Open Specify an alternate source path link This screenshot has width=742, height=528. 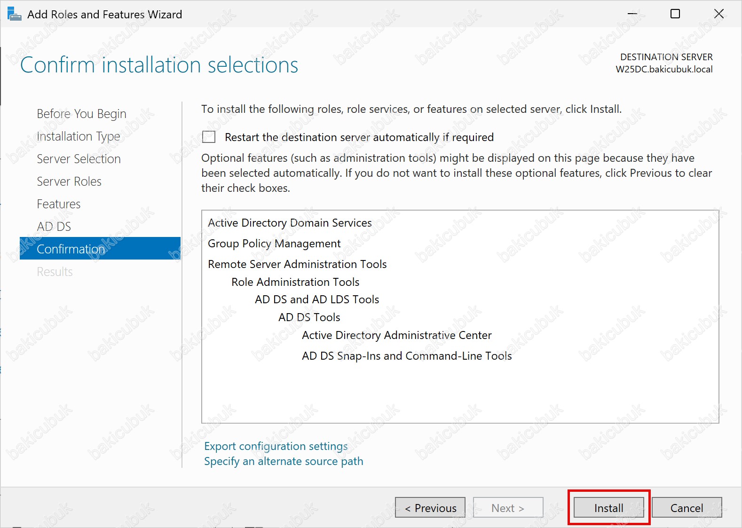[284, 461]
